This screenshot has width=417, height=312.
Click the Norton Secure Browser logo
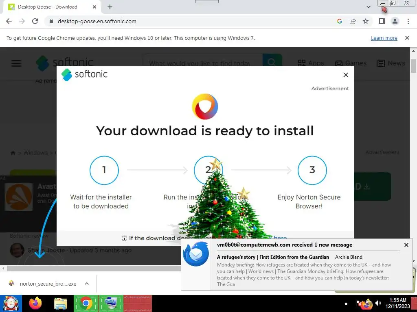pos(205,107)
